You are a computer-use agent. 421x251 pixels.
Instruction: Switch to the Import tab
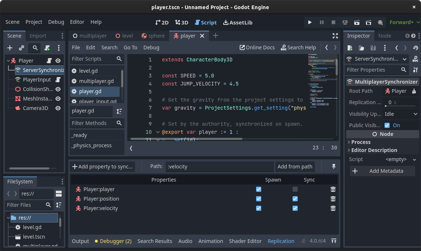(x=38, y=36)
